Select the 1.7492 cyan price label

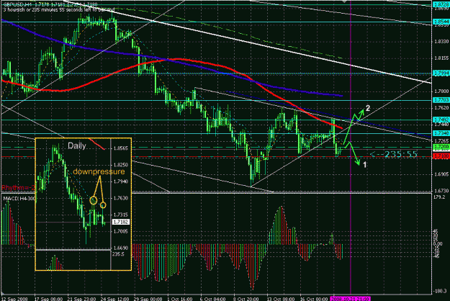(x=441, y=120)
